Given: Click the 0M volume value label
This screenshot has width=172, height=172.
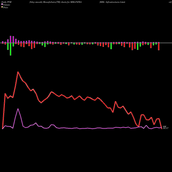Looking at the screenshot, I should point(164,127).
